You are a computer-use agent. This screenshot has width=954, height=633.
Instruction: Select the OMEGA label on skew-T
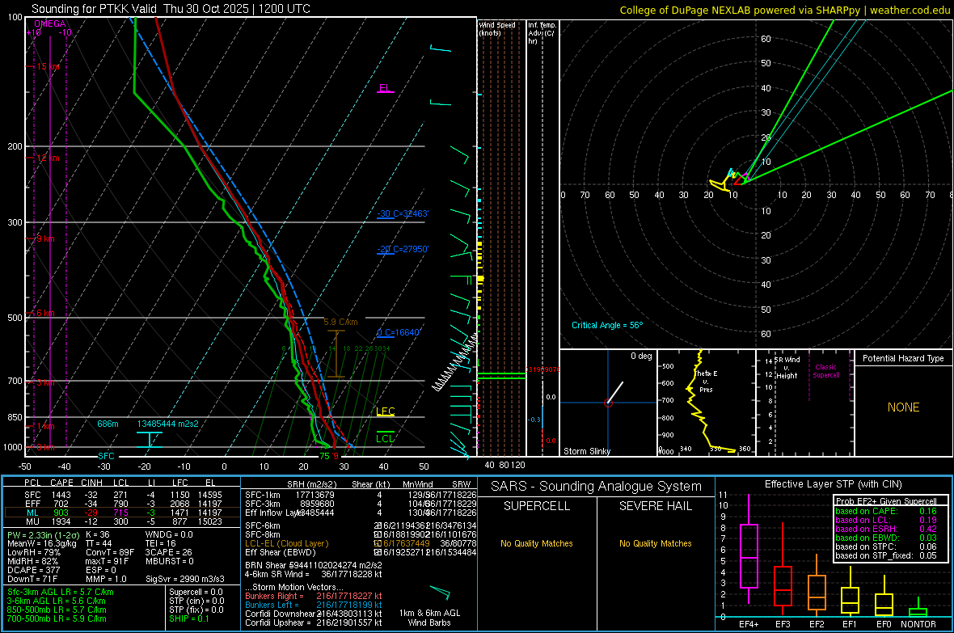click(x=50, y=23)
